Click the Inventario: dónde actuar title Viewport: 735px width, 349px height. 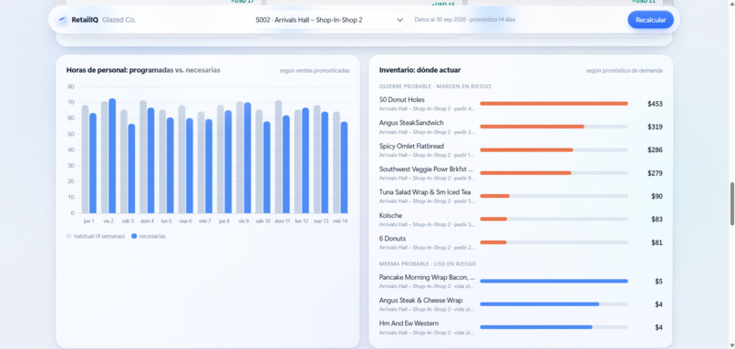420,70
